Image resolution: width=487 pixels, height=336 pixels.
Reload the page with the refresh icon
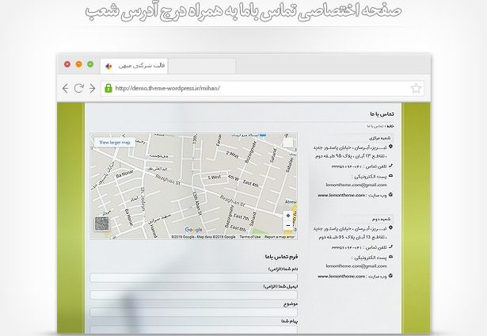coord(79,88)
